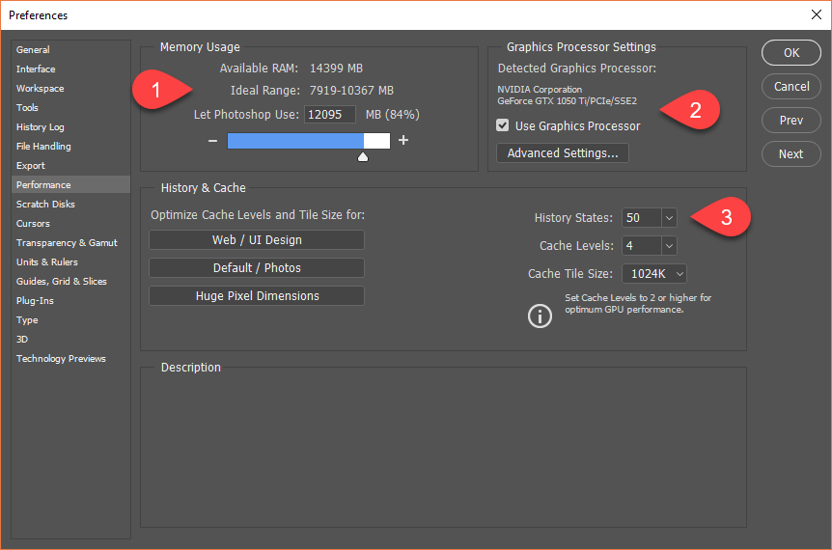
Task: Open Workspace preferences
Action: 70,89
